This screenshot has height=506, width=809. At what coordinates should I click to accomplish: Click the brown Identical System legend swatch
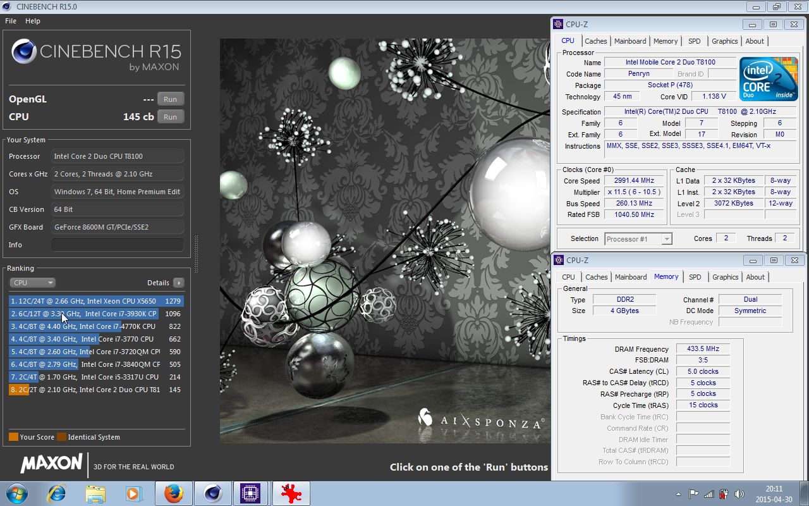tap(61, 437)
